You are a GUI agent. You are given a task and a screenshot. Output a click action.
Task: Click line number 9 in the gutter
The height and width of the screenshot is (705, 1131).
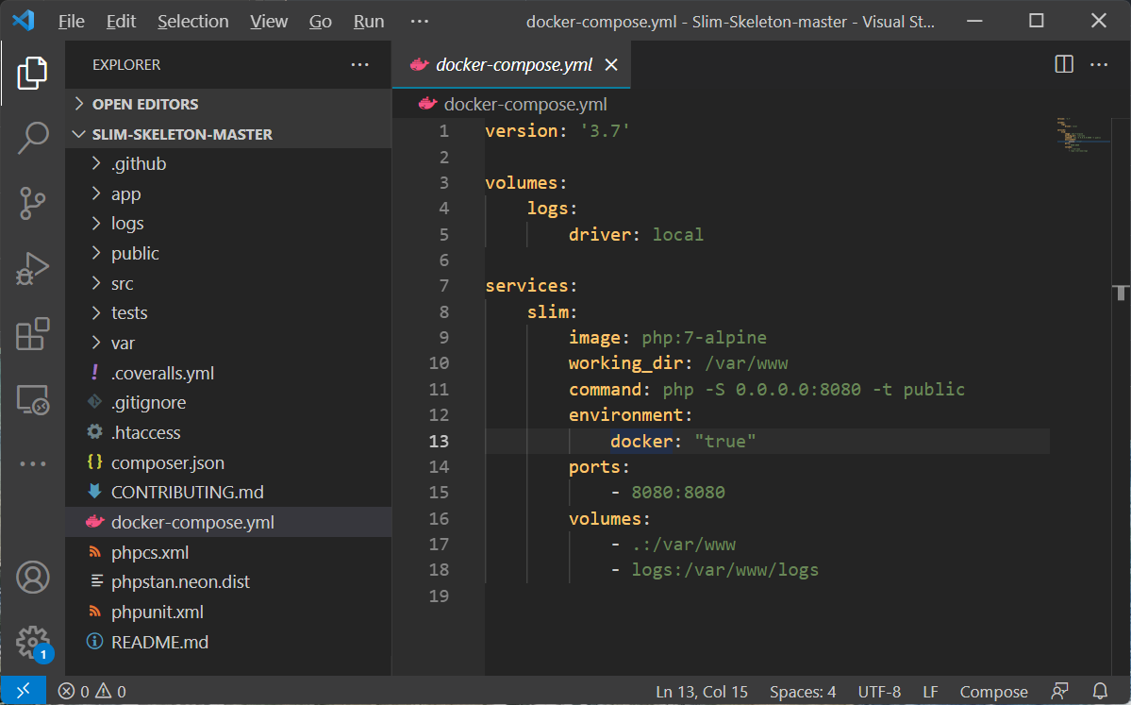tap(443, 338)
